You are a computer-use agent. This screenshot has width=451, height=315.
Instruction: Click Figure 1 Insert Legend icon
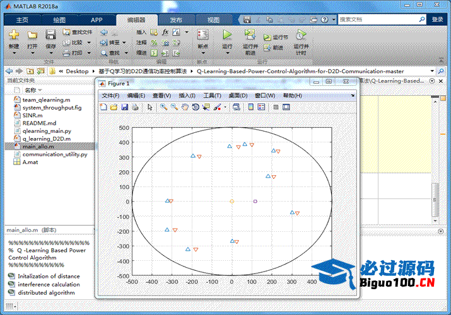[261, 107]
